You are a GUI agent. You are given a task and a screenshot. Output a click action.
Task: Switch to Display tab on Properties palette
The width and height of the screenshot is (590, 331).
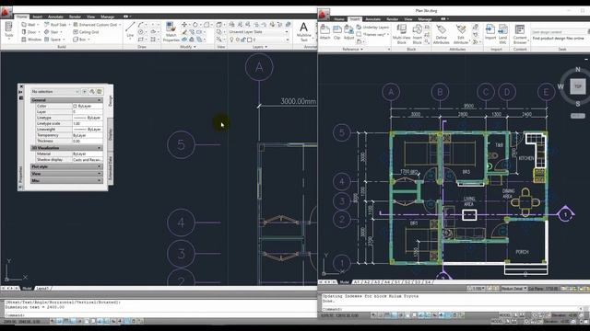point(111,134)
